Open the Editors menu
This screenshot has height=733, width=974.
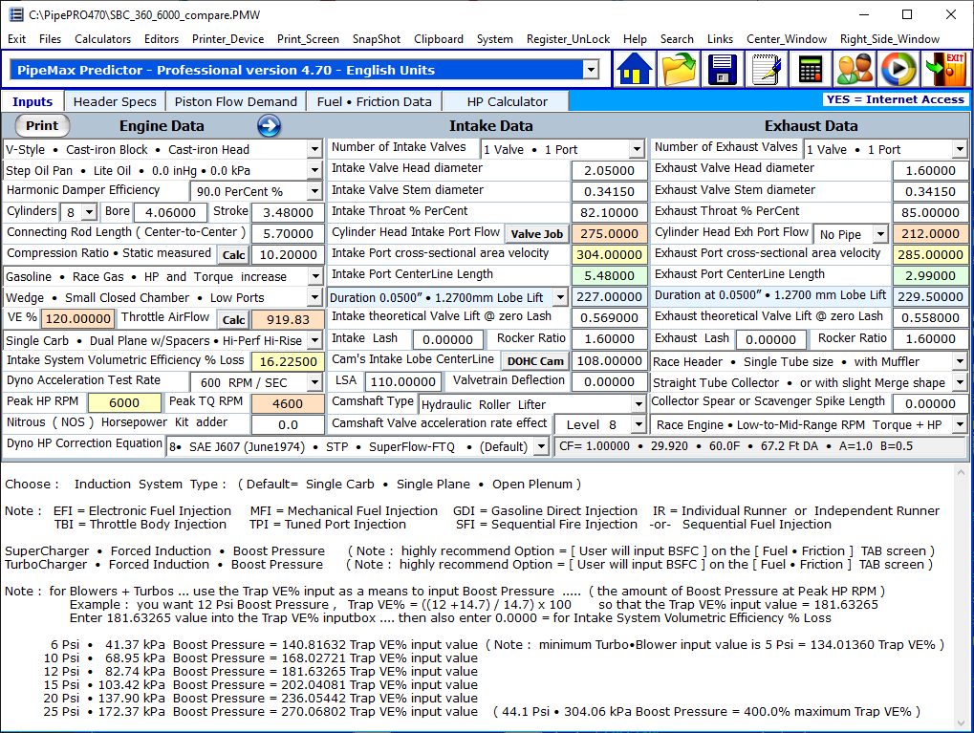[162, 39]
